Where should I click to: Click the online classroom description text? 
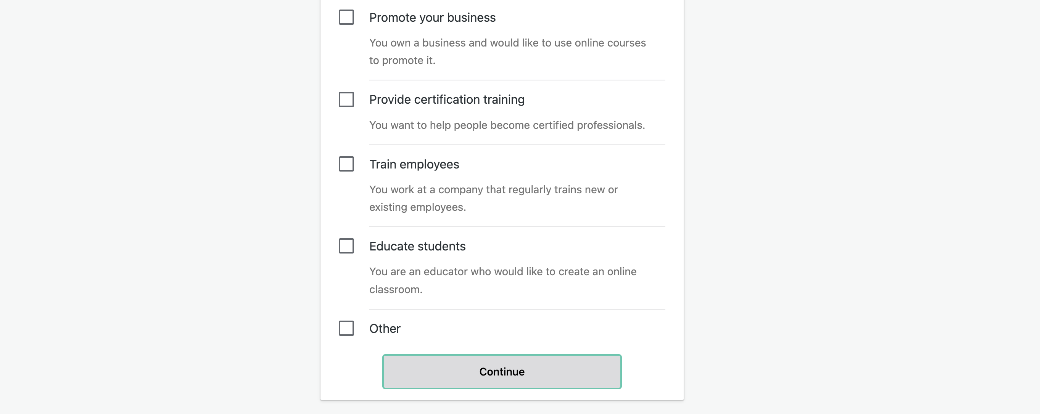(502, 280)
